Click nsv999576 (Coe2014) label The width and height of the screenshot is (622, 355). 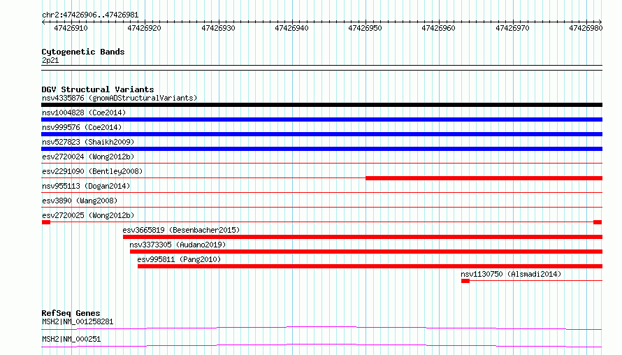point(82,127)
